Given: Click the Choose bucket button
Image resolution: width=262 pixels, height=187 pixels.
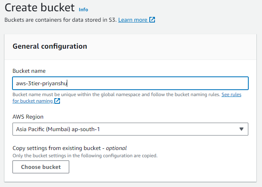Looking at the screenshot, I should click(41, 167).
